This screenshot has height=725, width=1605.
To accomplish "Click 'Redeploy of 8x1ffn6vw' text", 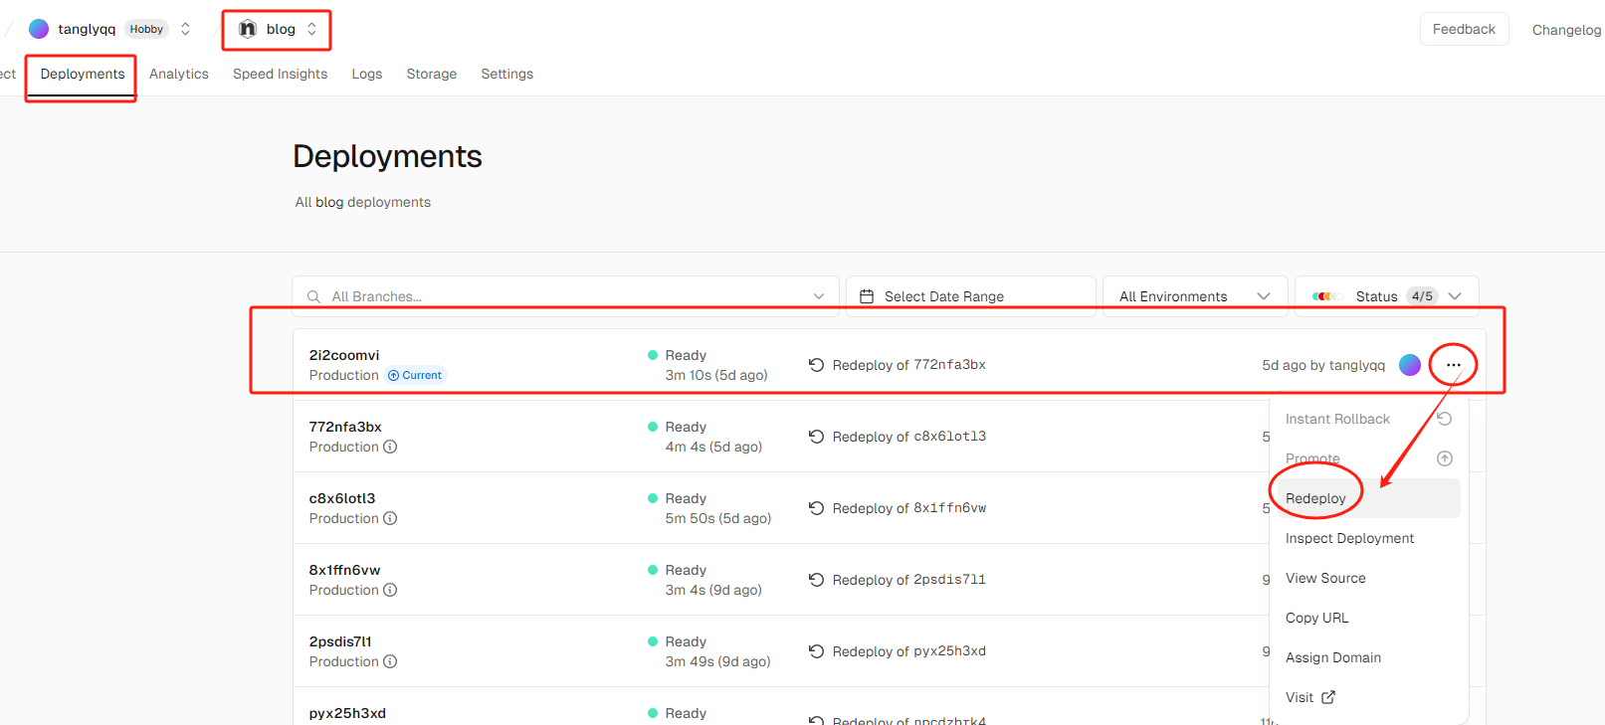I will pyautogui.click(x=909, y=508).
